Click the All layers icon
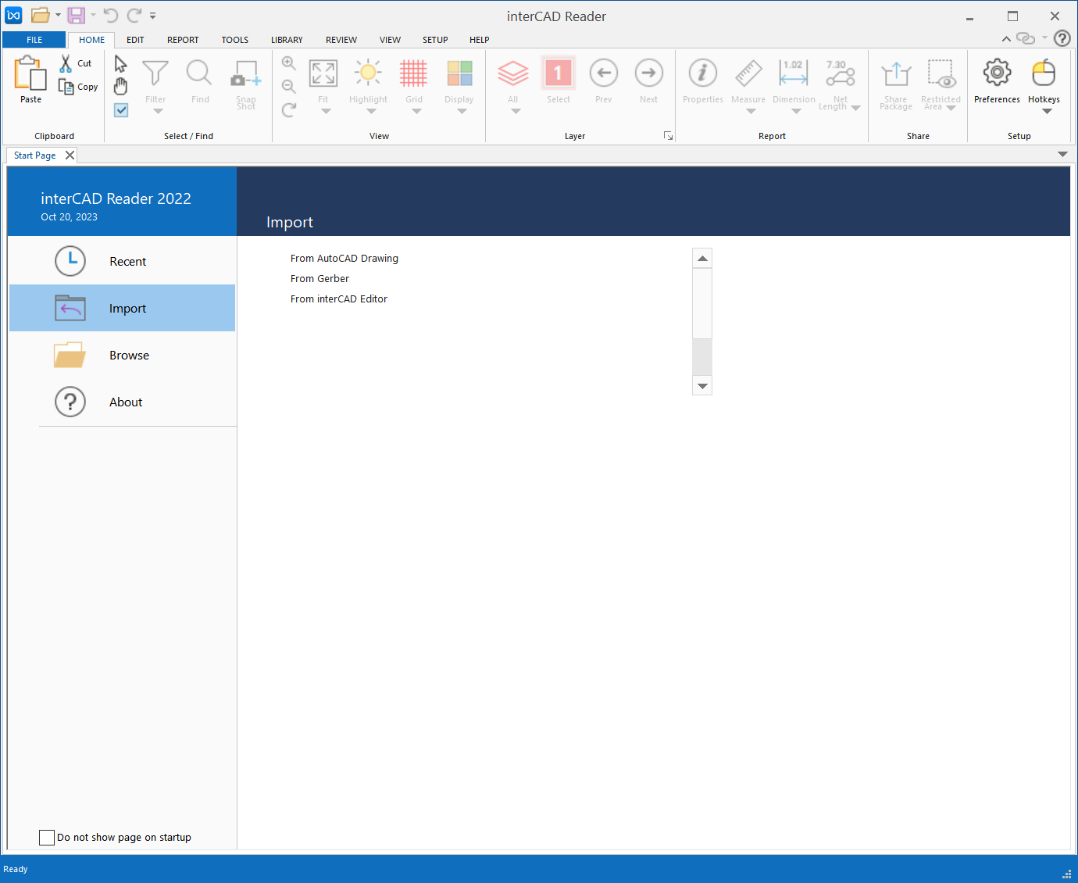Image resolution: width=1078 pixels, height=883 pixels. coord(513,73)
